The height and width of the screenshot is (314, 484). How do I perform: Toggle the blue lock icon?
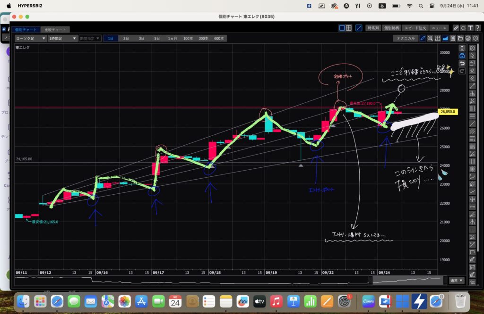pos(462,56)
